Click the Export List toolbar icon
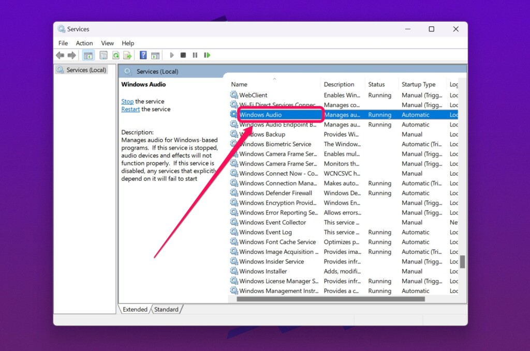This screenshot has width=530, height=351. tap(127, 55)
